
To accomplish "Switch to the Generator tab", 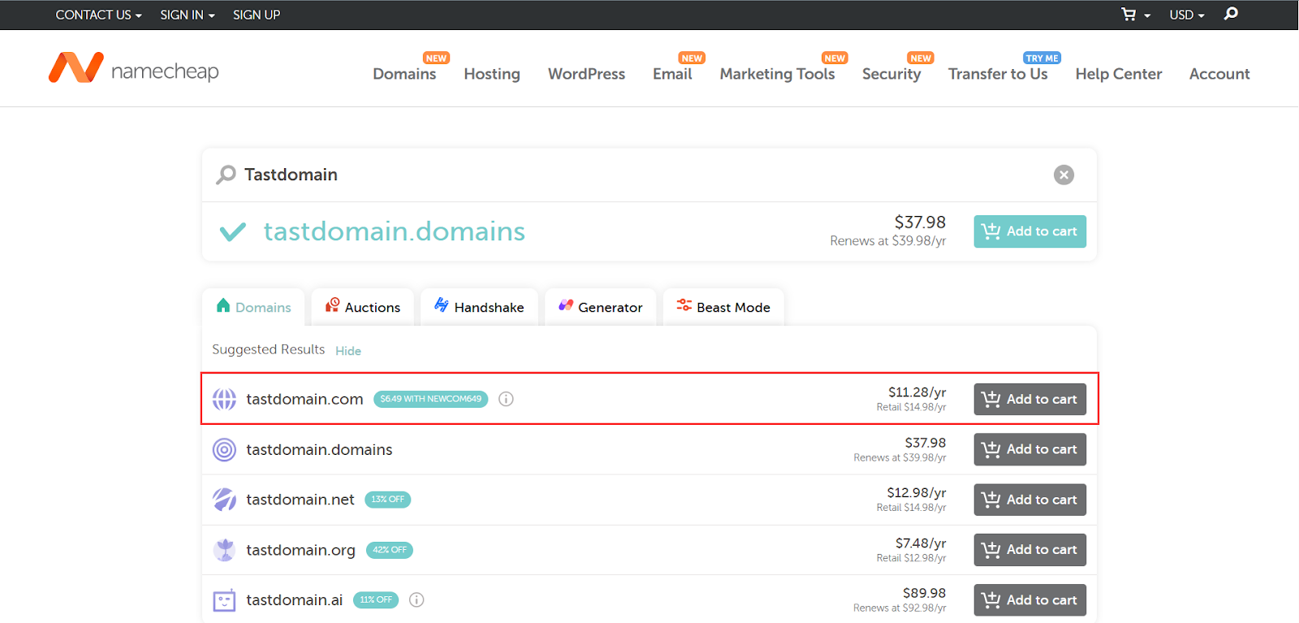I will tap(600, 307).
